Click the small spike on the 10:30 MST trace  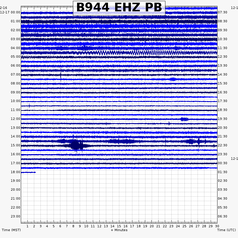29,106
